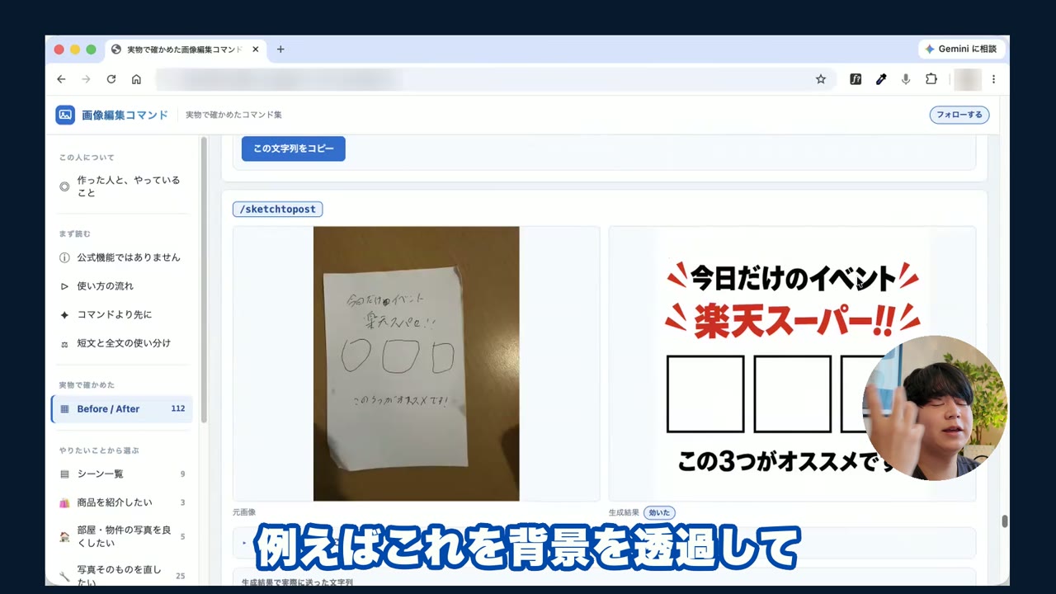
Task: Reload the page with refresh icon
Action: click(111, 79)
